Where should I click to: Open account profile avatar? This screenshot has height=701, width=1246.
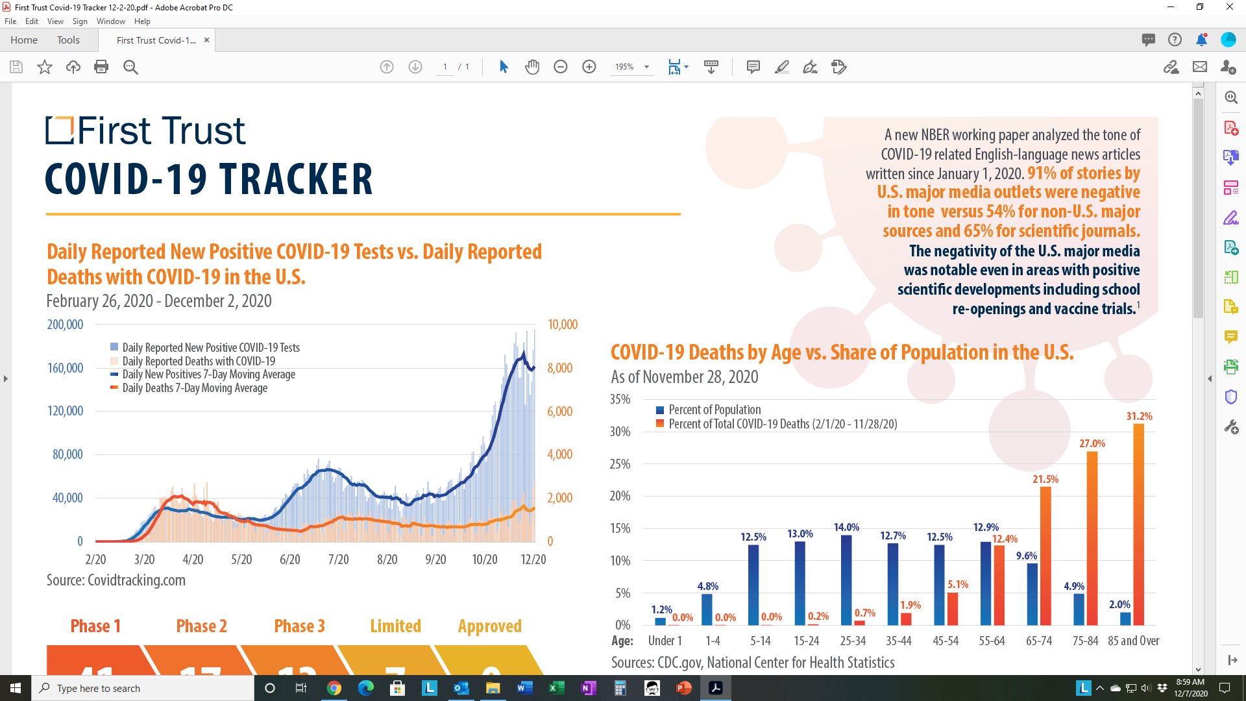1228,40
